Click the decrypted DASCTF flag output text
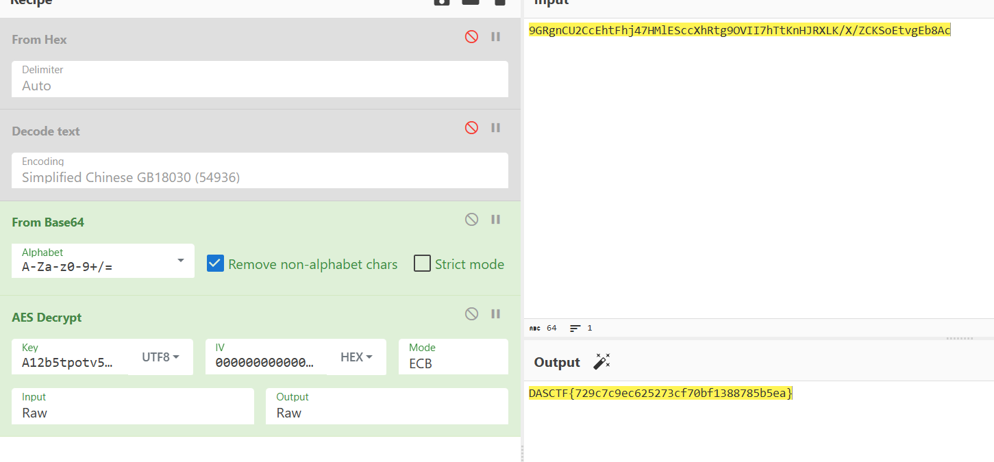The image size is (994, 462). (660, 393)
